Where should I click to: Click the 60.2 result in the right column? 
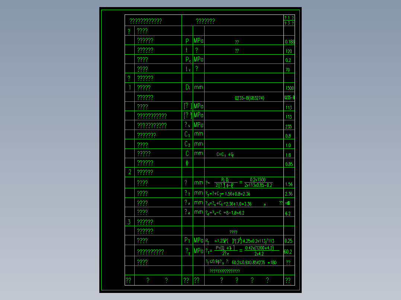pos(288,252)
